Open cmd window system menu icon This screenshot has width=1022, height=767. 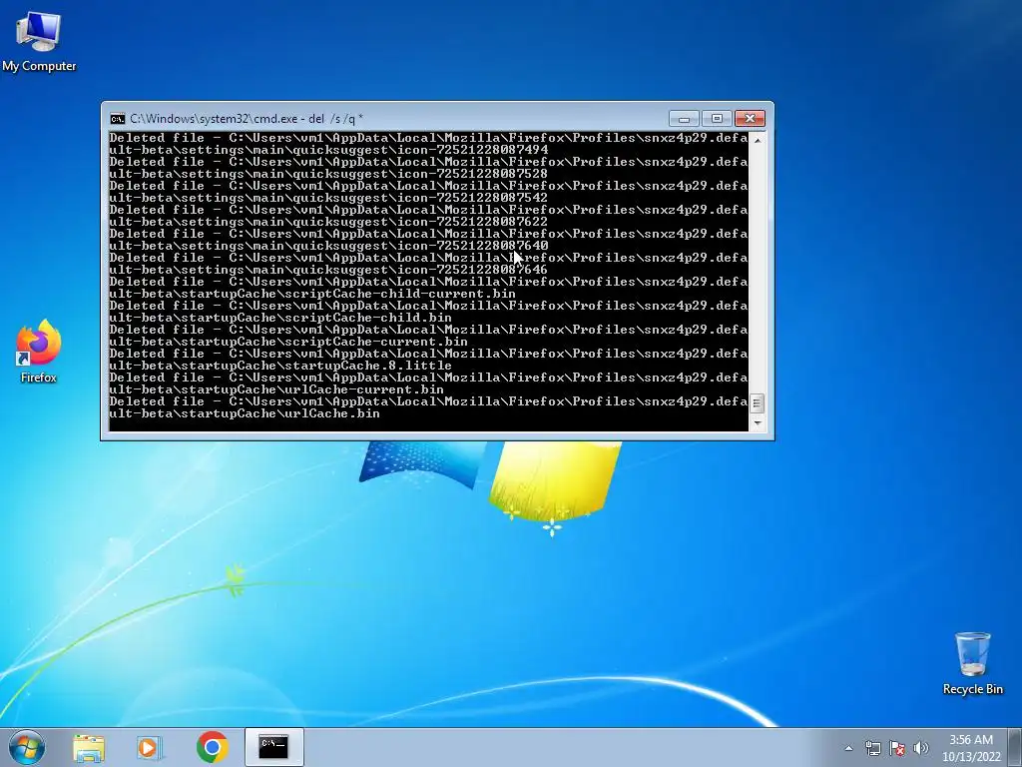click(x=118, y=119)
